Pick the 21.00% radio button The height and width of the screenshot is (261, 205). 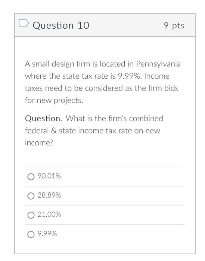[31, 215]
